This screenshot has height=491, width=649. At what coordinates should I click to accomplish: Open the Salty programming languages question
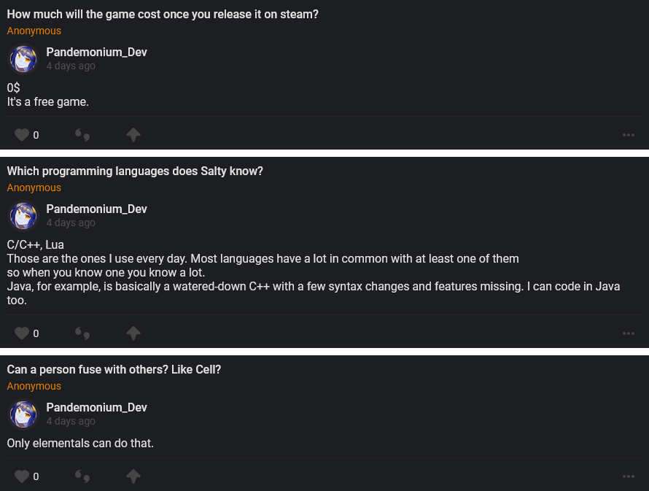[135, 171]
